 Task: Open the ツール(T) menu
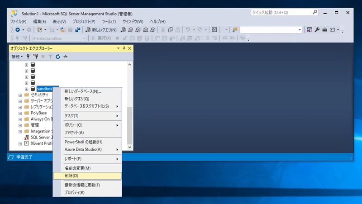pyautogui.click(x=109, y=21)
